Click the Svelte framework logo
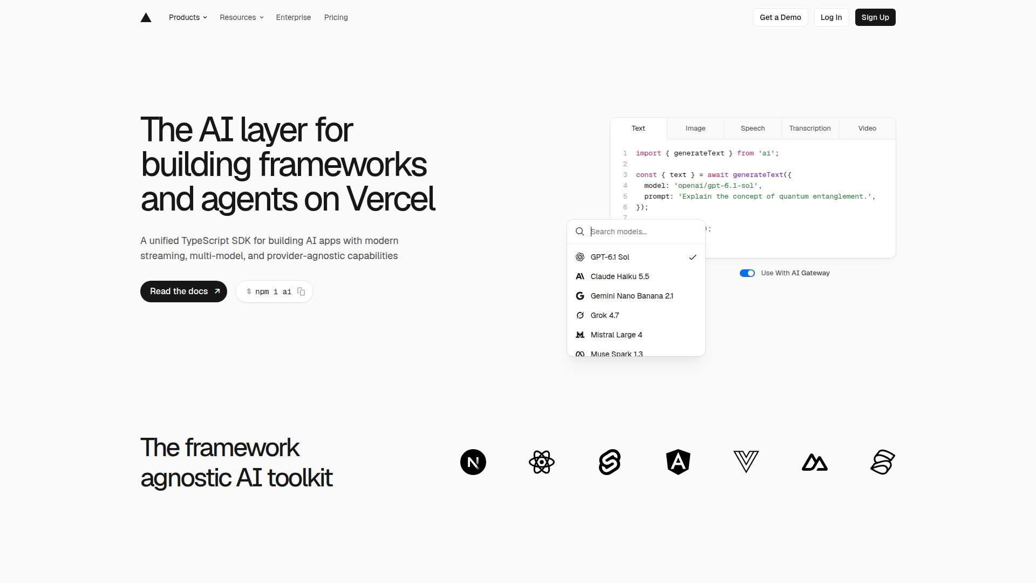This screenshot has height=583, width=1036. click(610, 462)
